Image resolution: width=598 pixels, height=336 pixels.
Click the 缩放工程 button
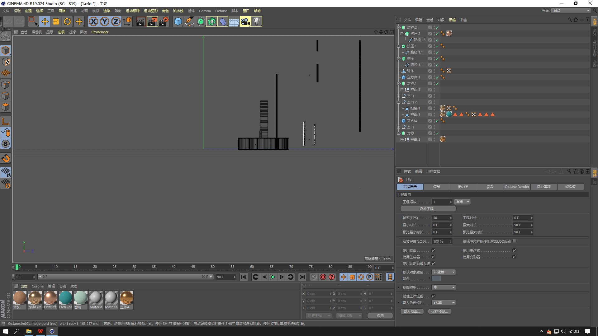428,209
